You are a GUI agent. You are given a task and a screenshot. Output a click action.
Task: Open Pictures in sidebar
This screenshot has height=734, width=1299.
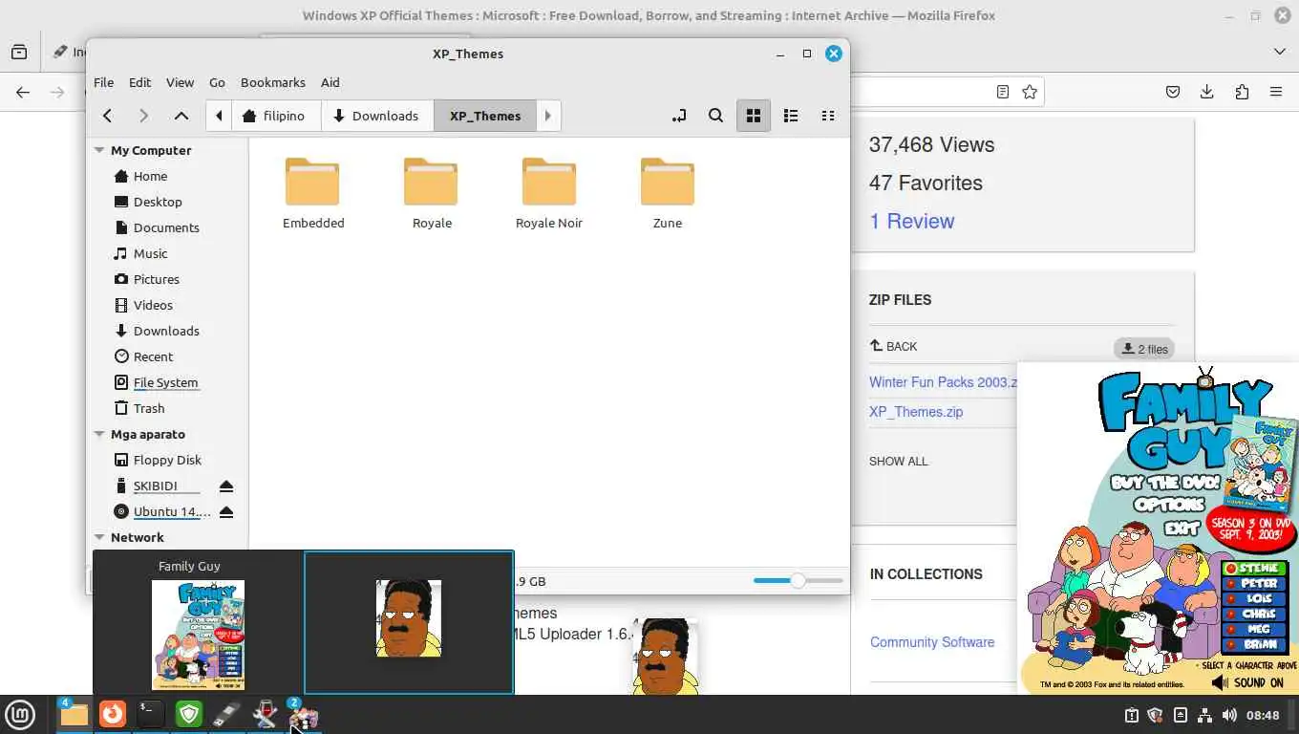click(157, 279)
